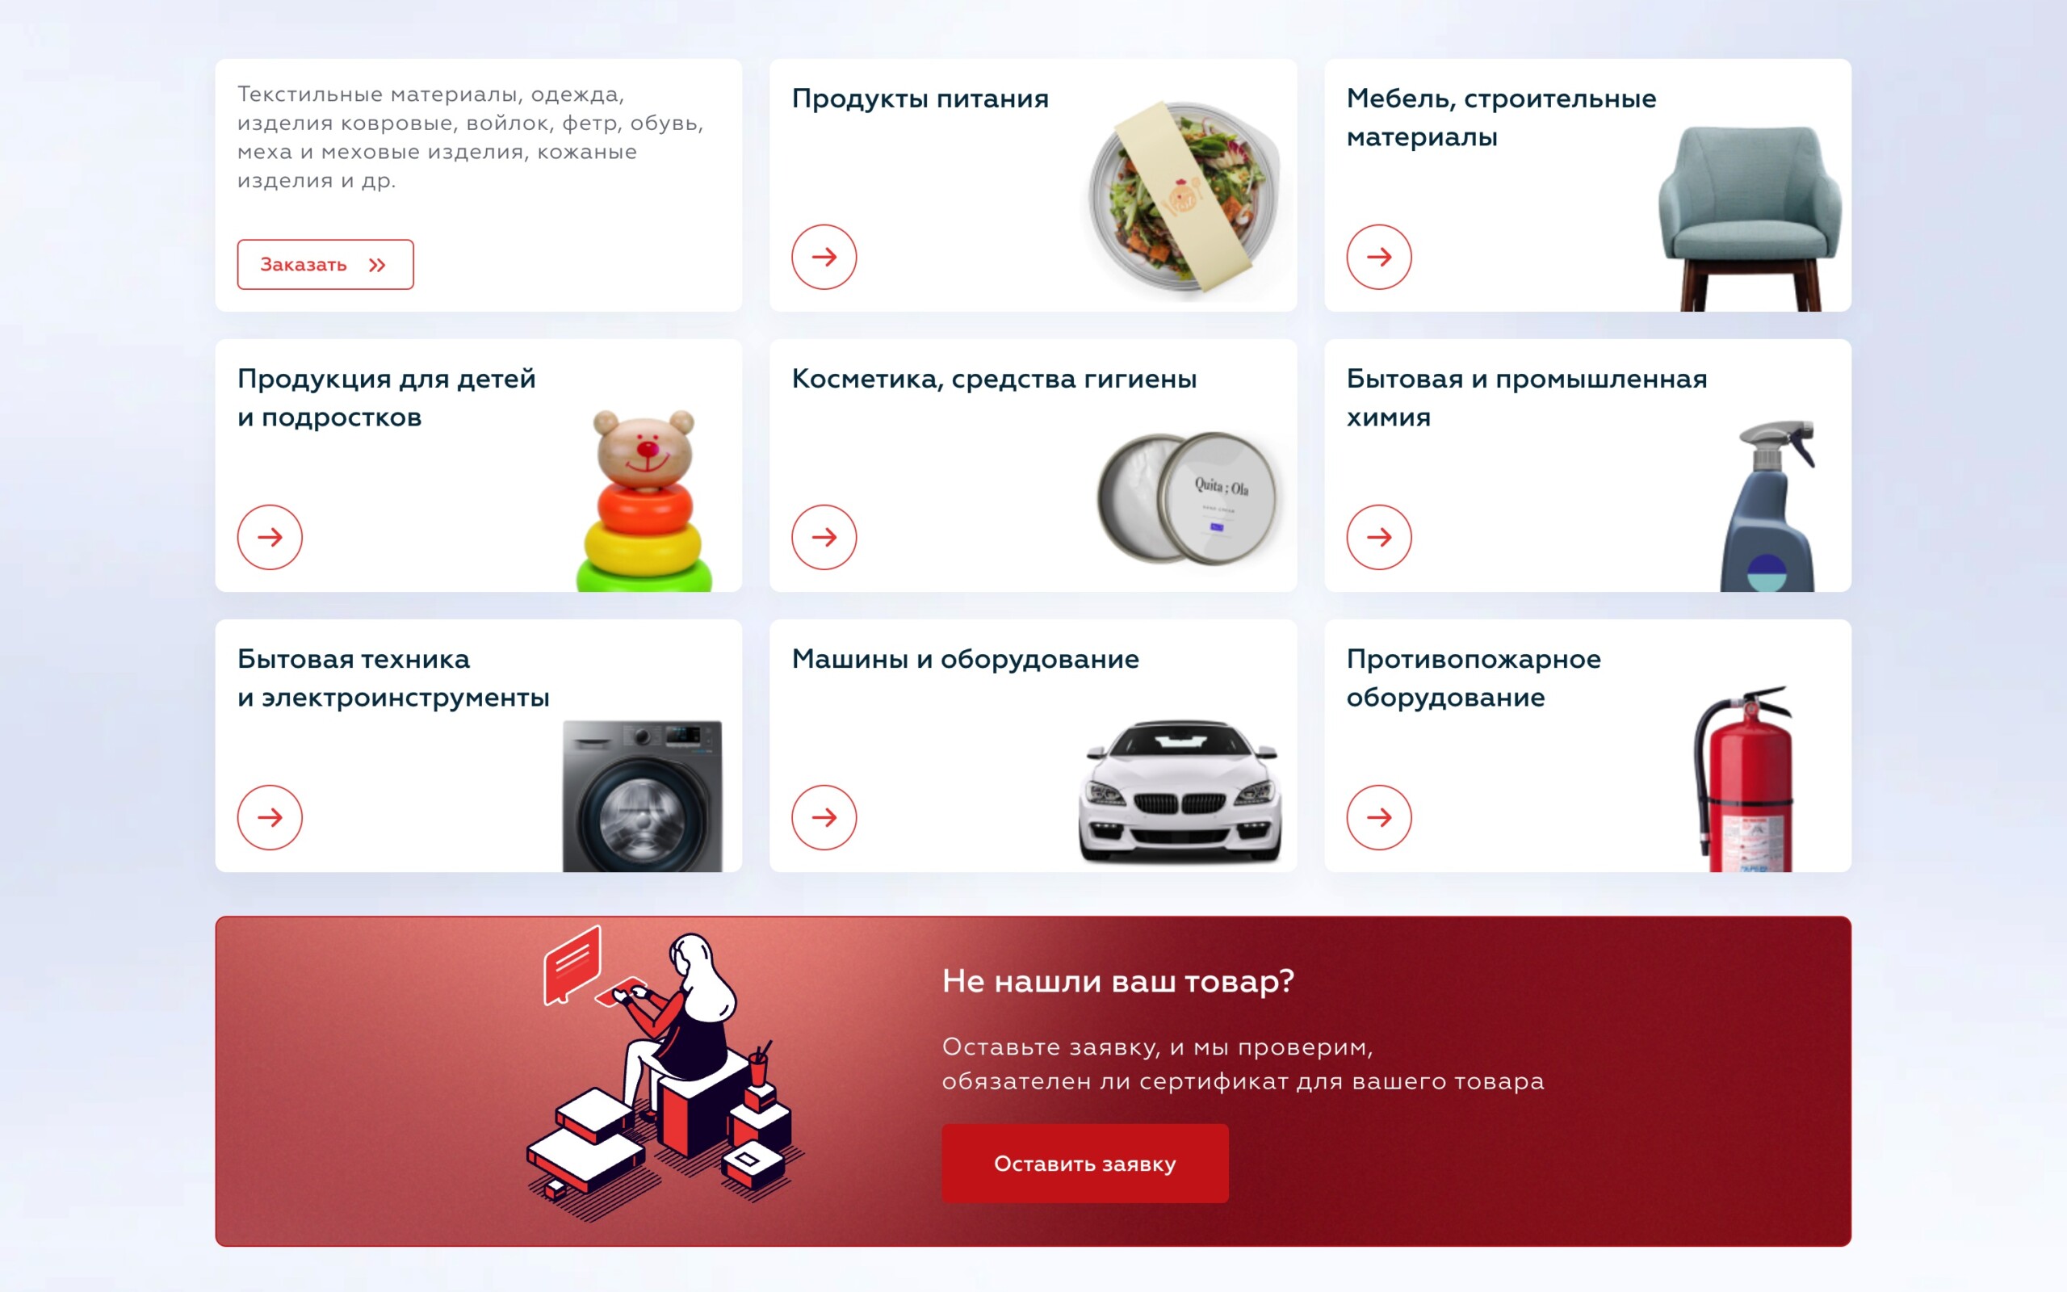Click the arrow icon under Продукты питания
The image size is (2067, 1292).
click(x=824, y=256)
